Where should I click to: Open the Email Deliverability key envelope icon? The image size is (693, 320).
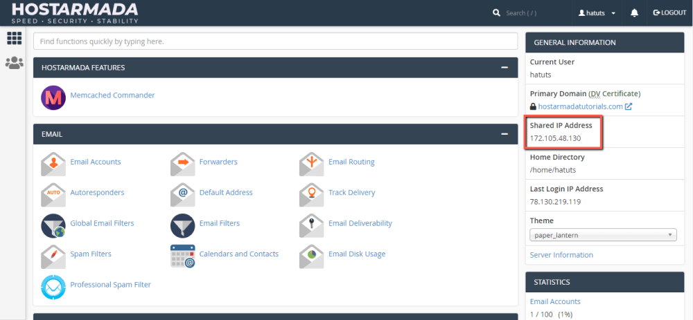tap(312, 226)
